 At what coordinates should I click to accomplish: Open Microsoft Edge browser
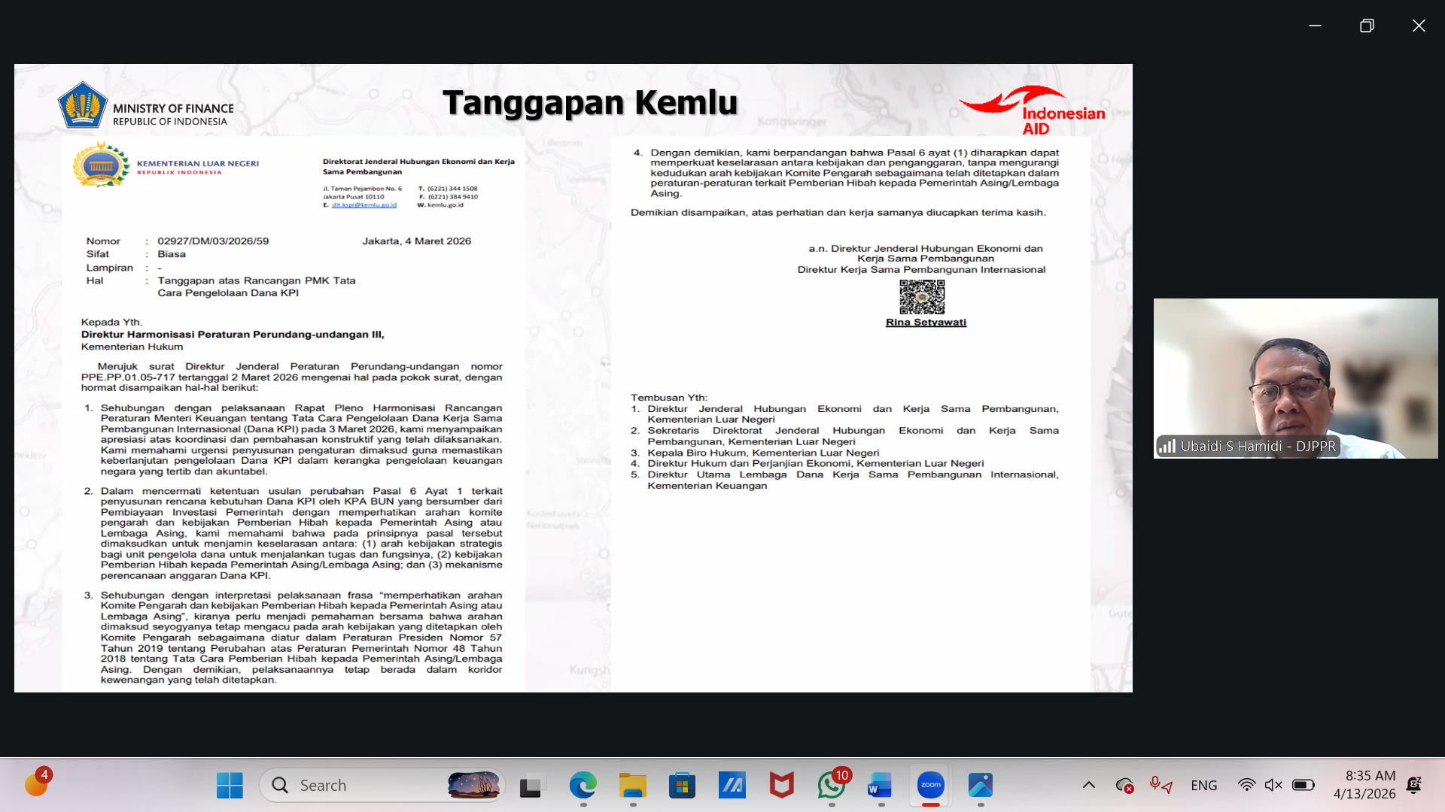coord(583,786)
